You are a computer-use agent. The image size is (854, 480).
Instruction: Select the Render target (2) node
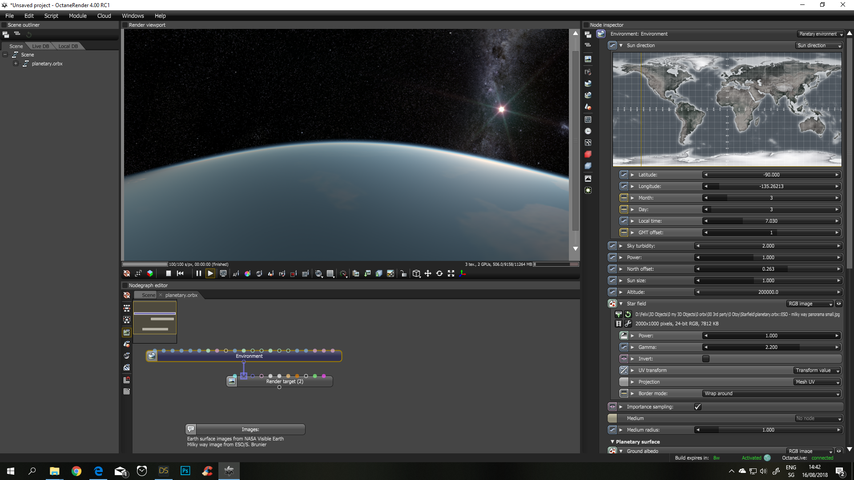285,381
